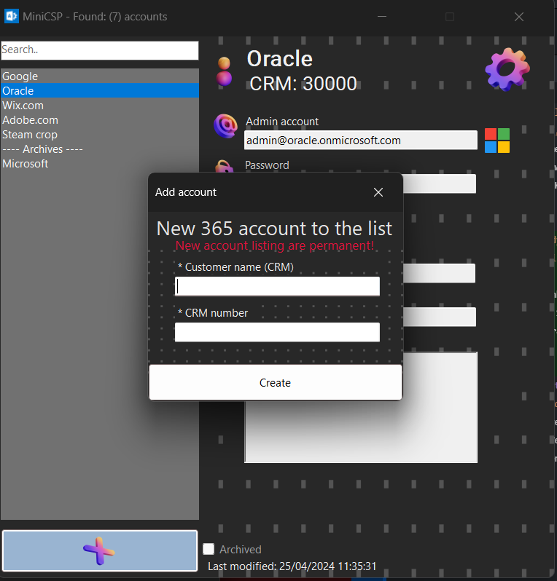Click the MiniCSP app icon in title bar

11,16
